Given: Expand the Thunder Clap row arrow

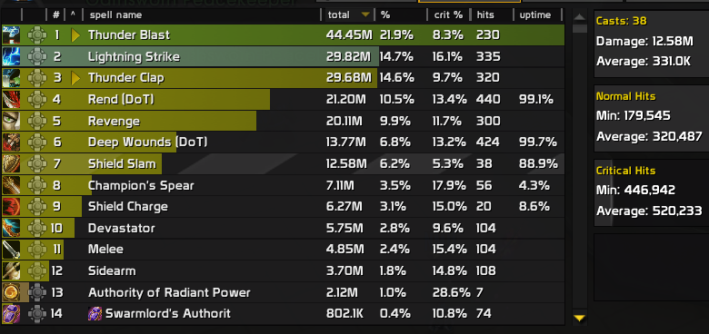Looking at the screenshot, I should tap(75, 78).
